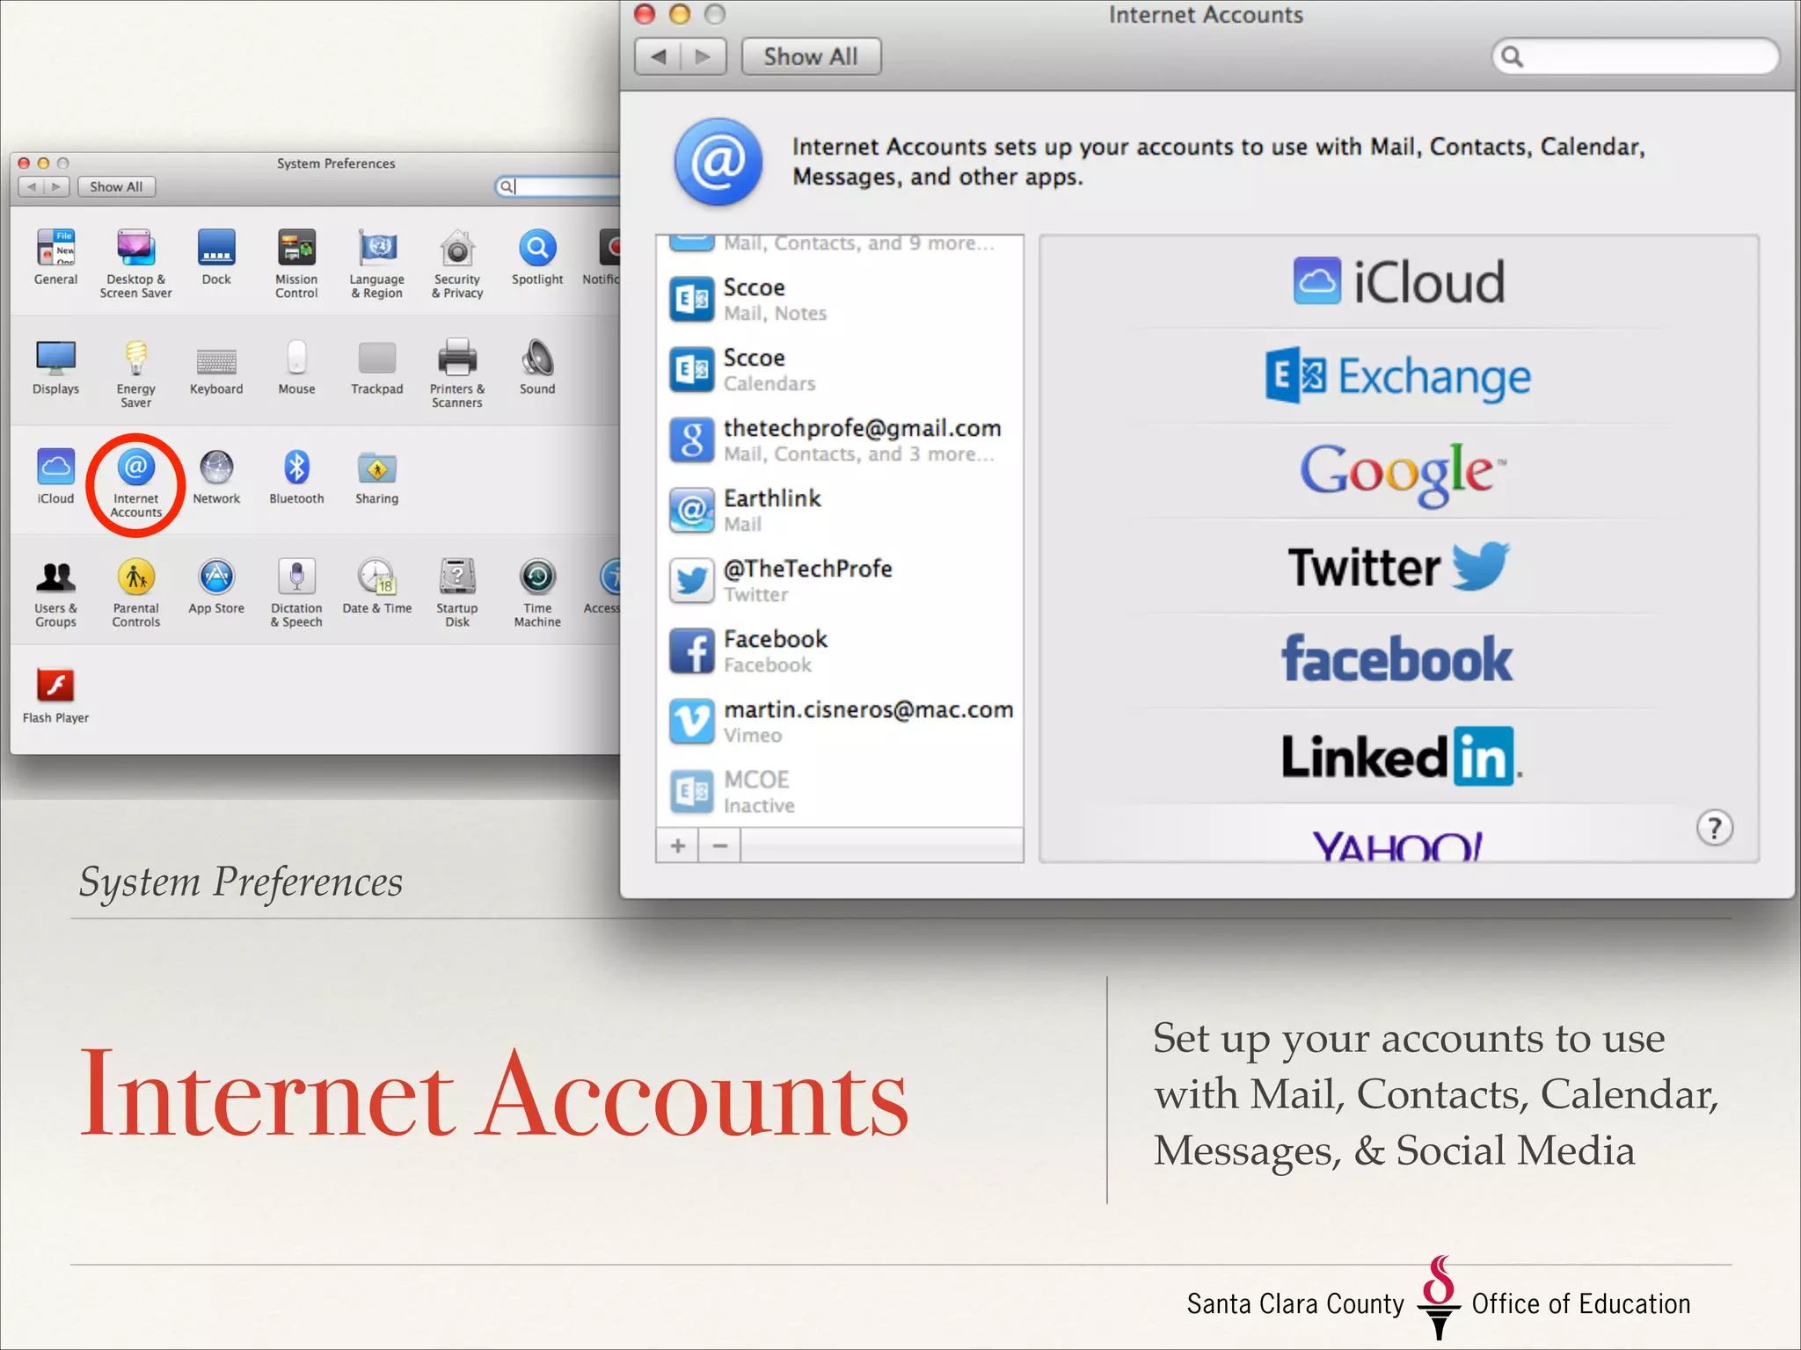This screenshot has height=1350, width=1801.
Task: Go forward in Internet Accounts window
Action: (704, 56)
